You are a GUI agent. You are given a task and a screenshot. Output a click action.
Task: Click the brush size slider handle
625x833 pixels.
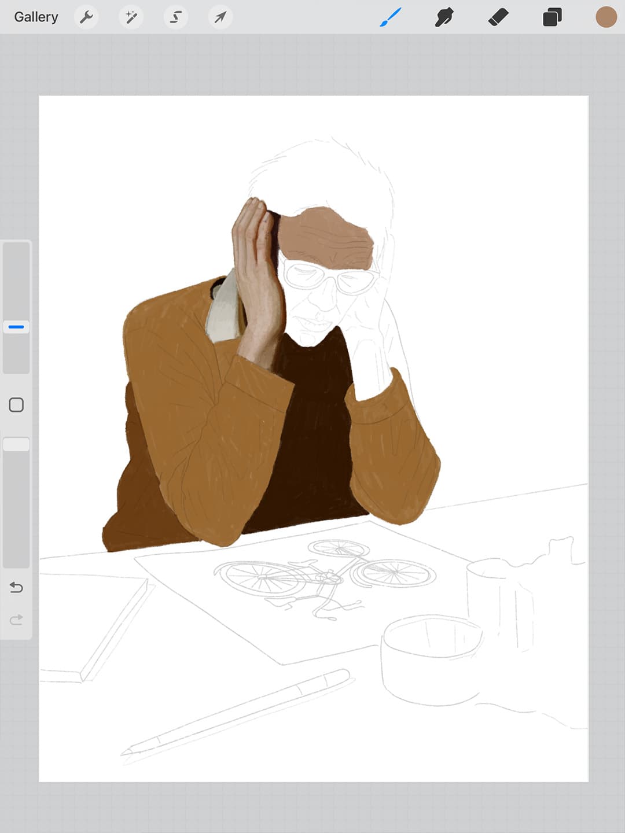point(16,327)
